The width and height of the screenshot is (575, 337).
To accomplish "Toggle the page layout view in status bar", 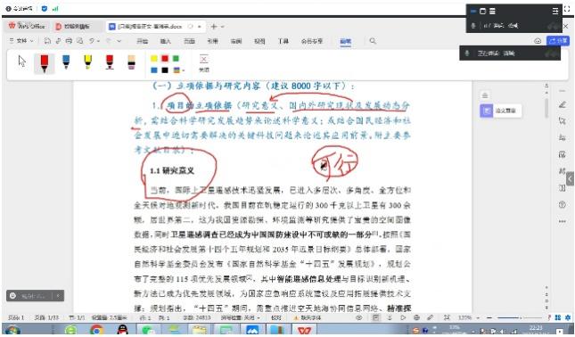I will point(376,317).
